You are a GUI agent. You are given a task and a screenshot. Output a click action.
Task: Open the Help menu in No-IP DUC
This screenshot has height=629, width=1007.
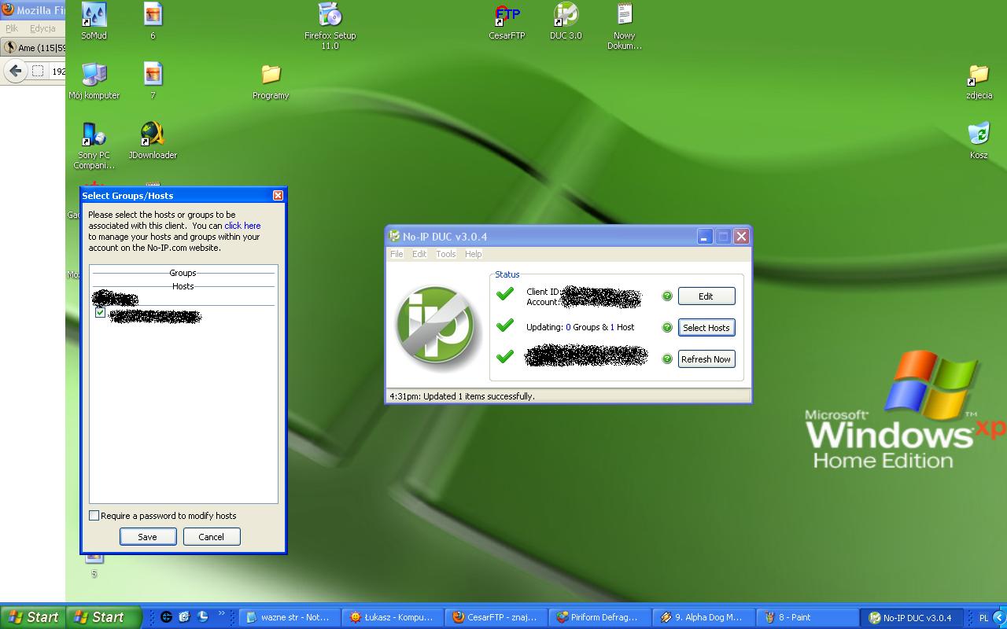click(x=473, y=254)
